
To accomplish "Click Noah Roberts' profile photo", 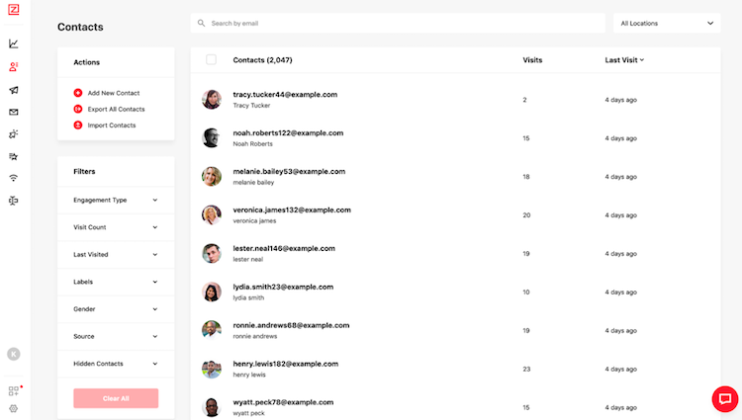I will pos(212,137).
